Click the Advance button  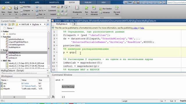pos(105,12)
